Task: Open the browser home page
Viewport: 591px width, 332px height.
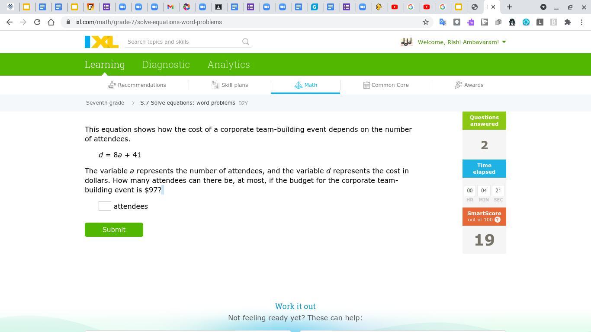Action: pos(51,22)
